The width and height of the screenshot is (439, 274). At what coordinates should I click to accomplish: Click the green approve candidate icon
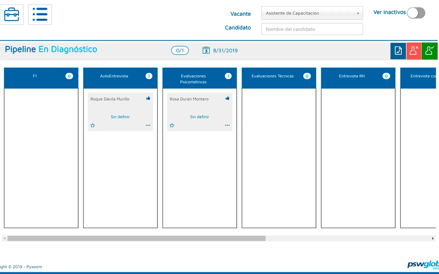429,51
